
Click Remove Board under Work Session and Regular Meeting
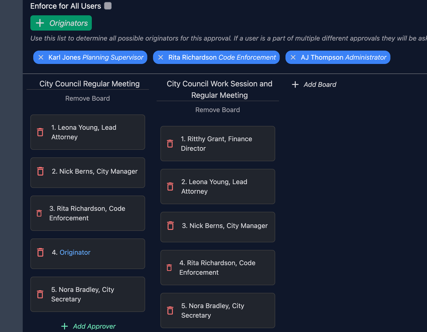217,110
